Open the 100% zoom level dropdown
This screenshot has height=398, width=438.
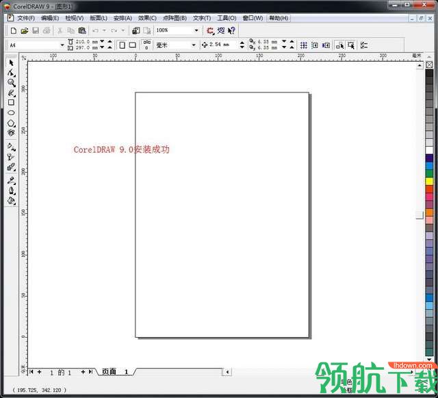coord(196,30)
